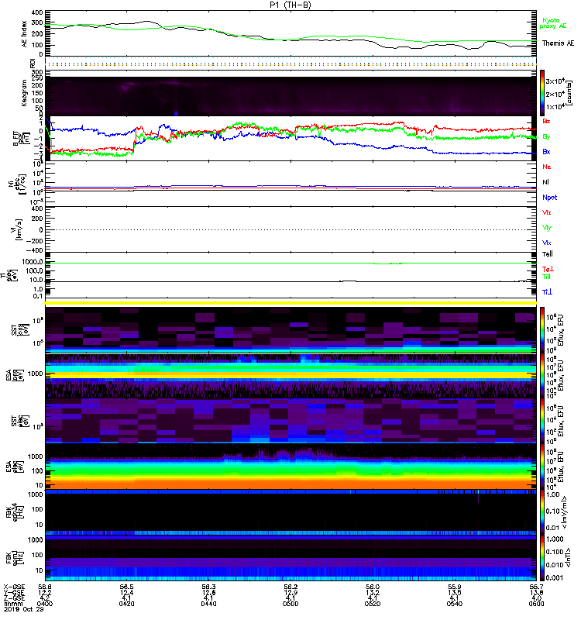Click inside the AE index line plot

(x=290, y=34)
